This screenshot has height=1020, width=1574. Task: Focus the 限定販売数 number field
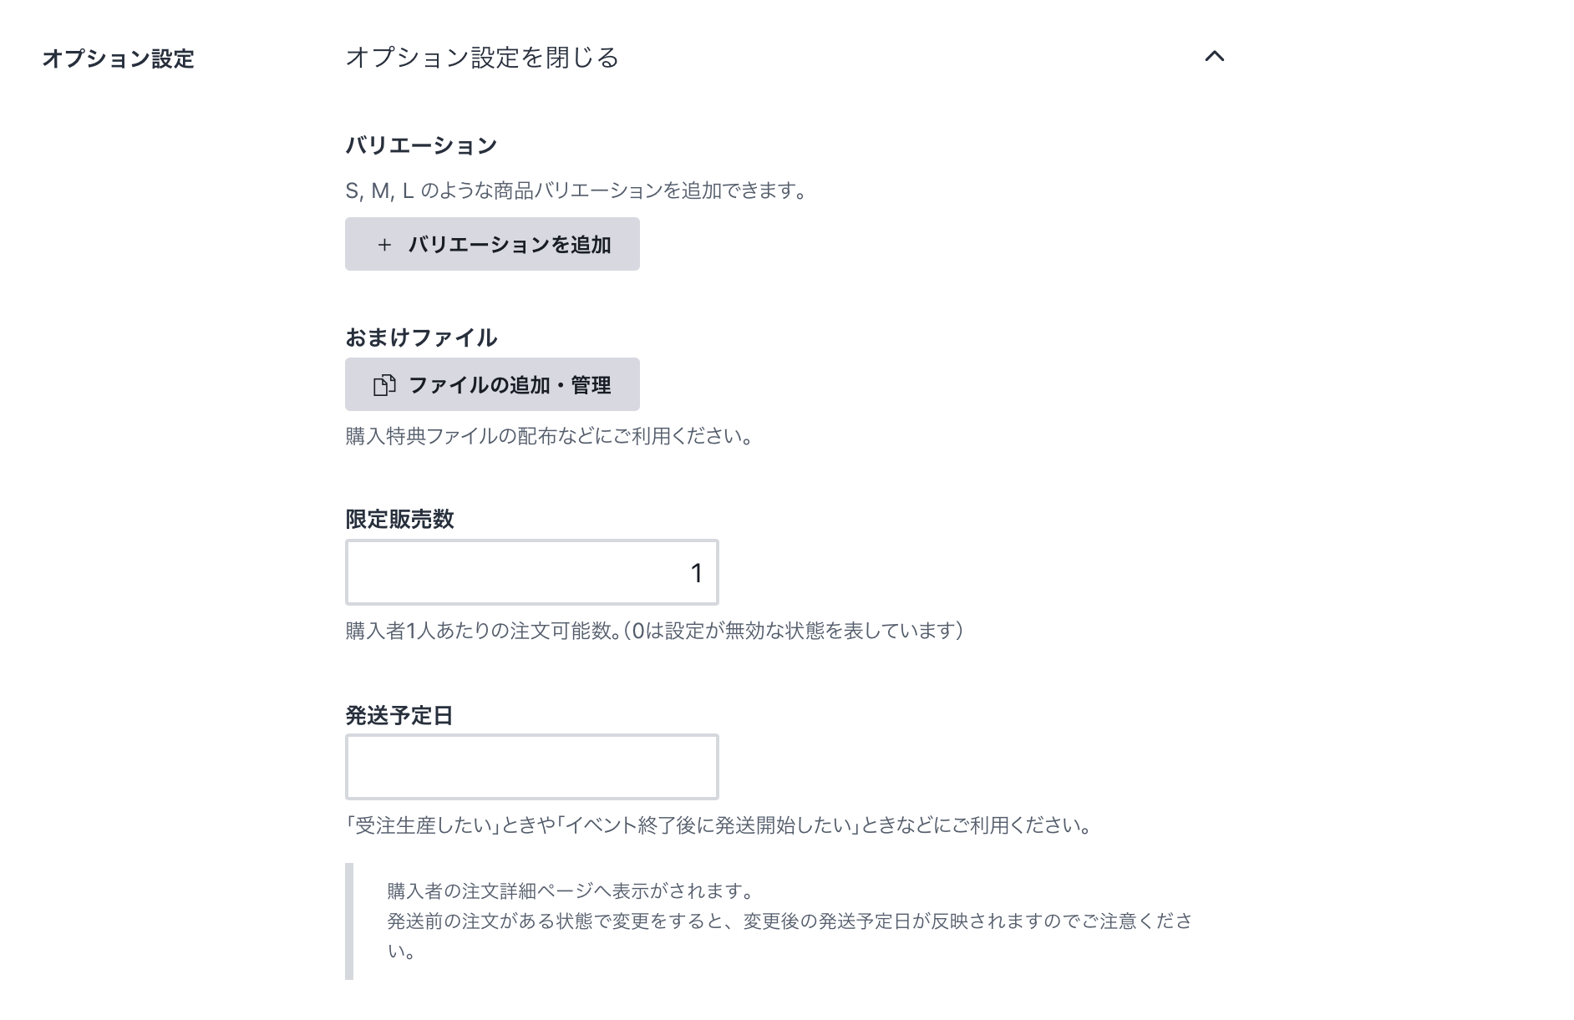tap(532, 572)
